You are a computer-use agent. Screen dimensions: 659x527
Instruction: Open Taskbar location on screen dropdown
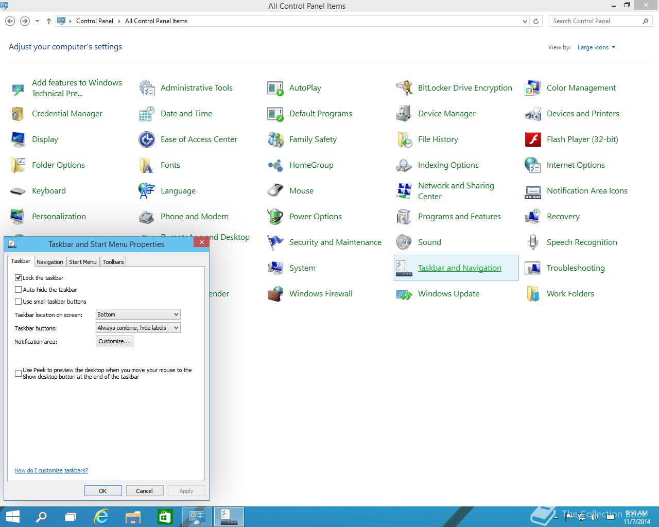[x=138, y=314]
